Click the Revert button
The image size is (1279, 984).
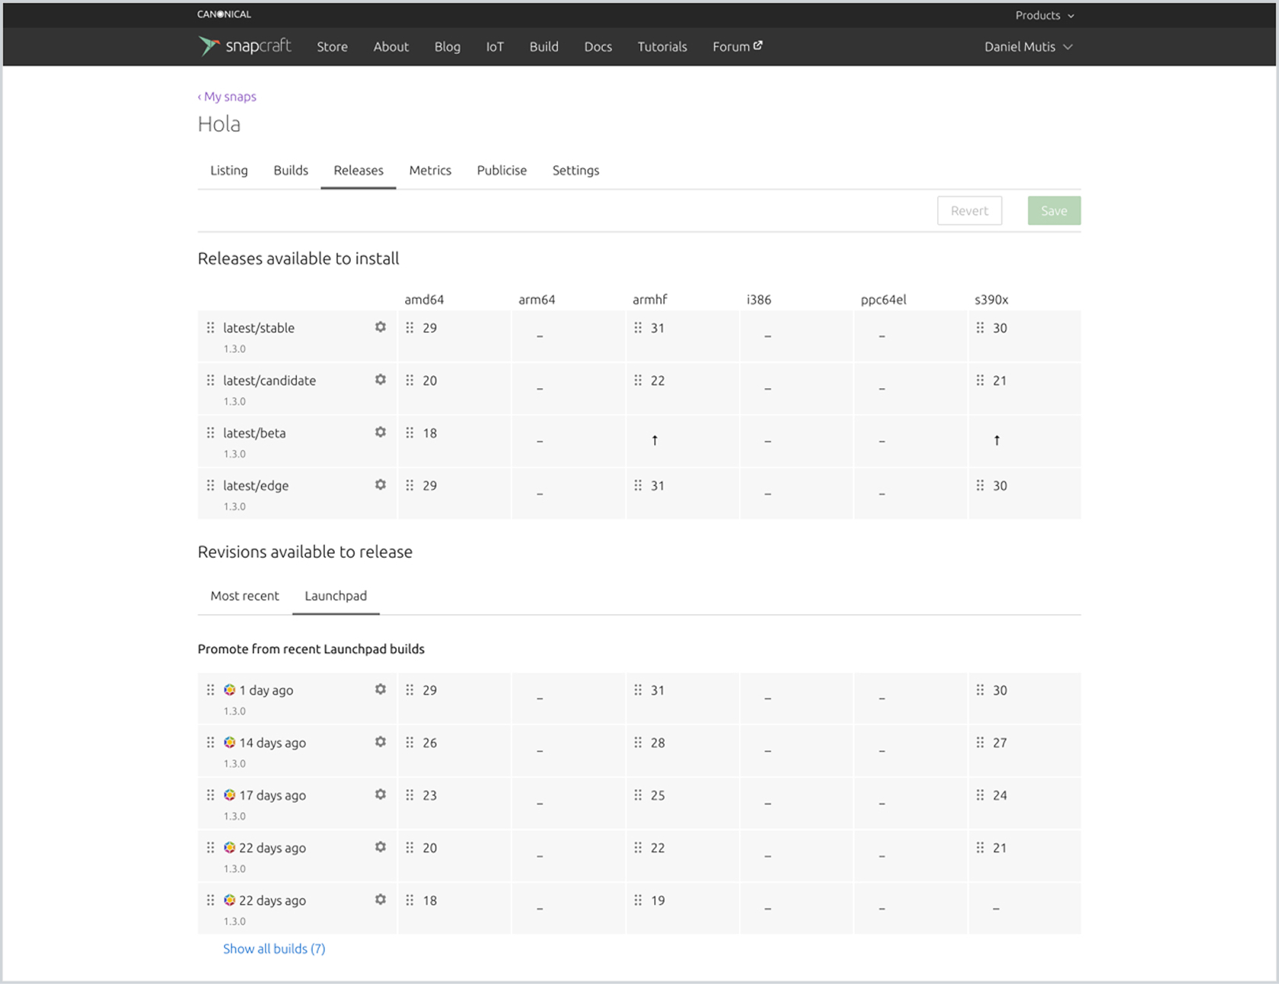[x=969, y=211]
